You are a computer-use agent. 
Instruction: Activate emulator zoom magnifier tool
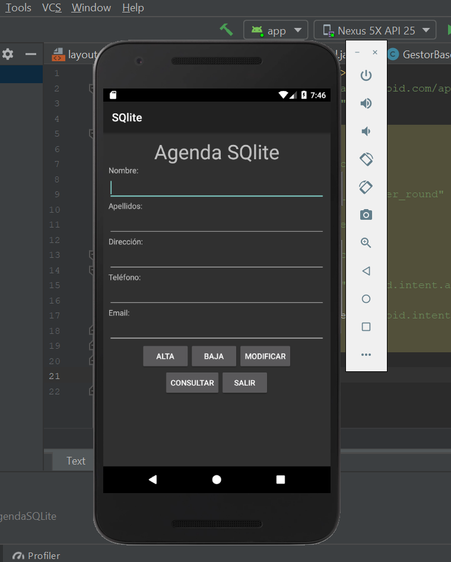(x=366, y=243)
